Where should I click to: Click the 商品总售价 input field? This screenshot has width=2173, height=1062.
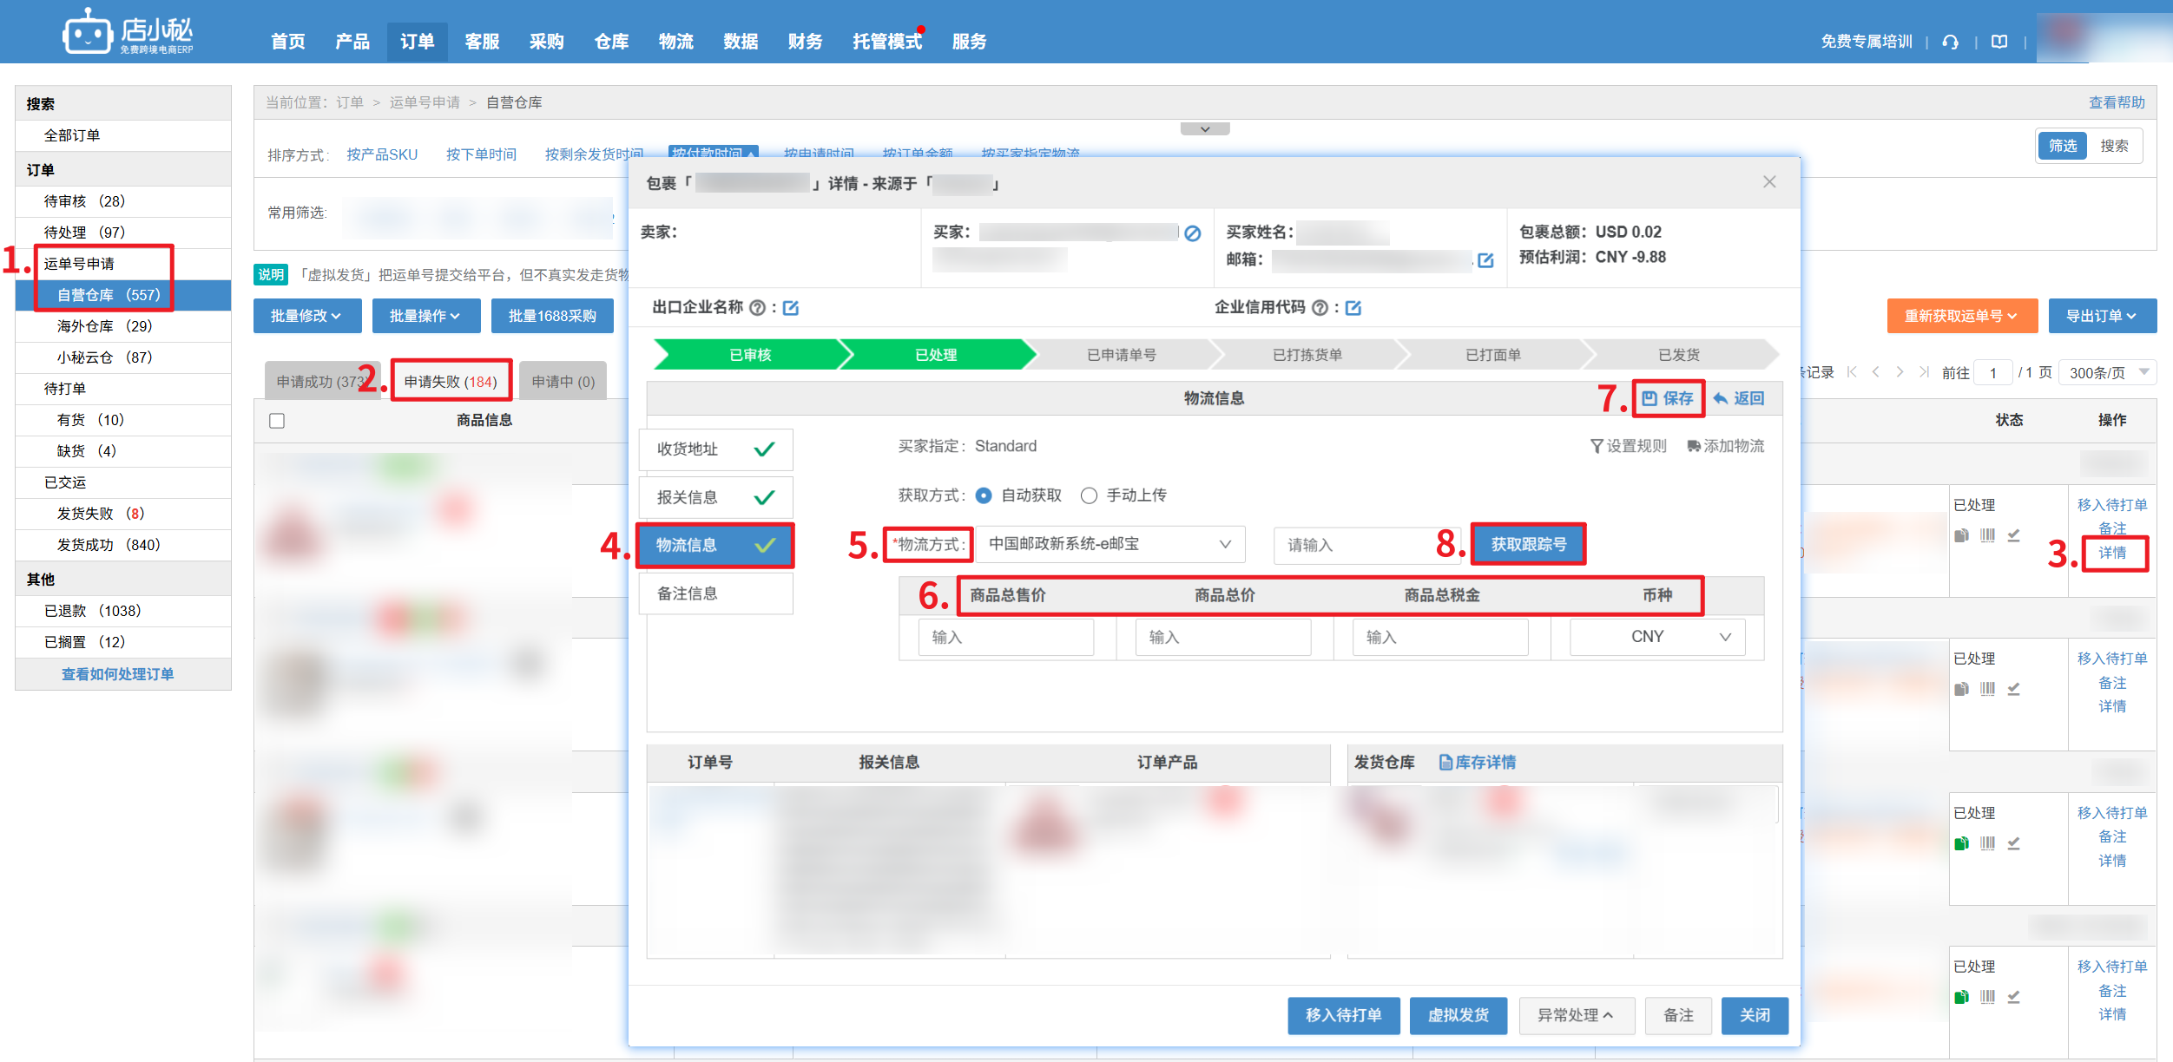(x=1006, y=637)
